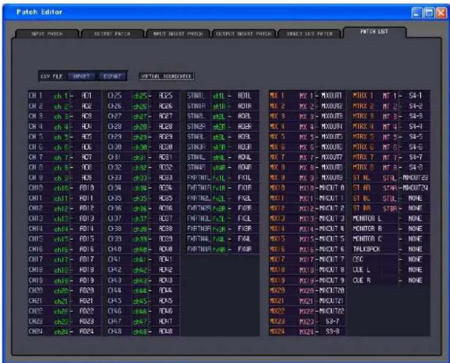
Task: Click FX2R patch in FXRTN2R row
Action: [x=245, y=208]
